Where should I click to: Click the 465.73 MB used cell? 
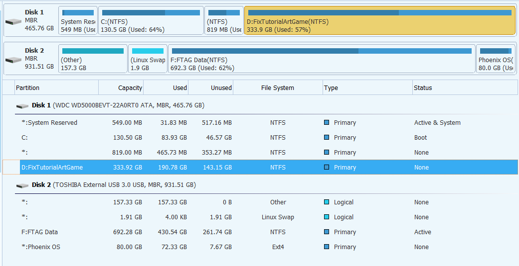coord(172,152)
